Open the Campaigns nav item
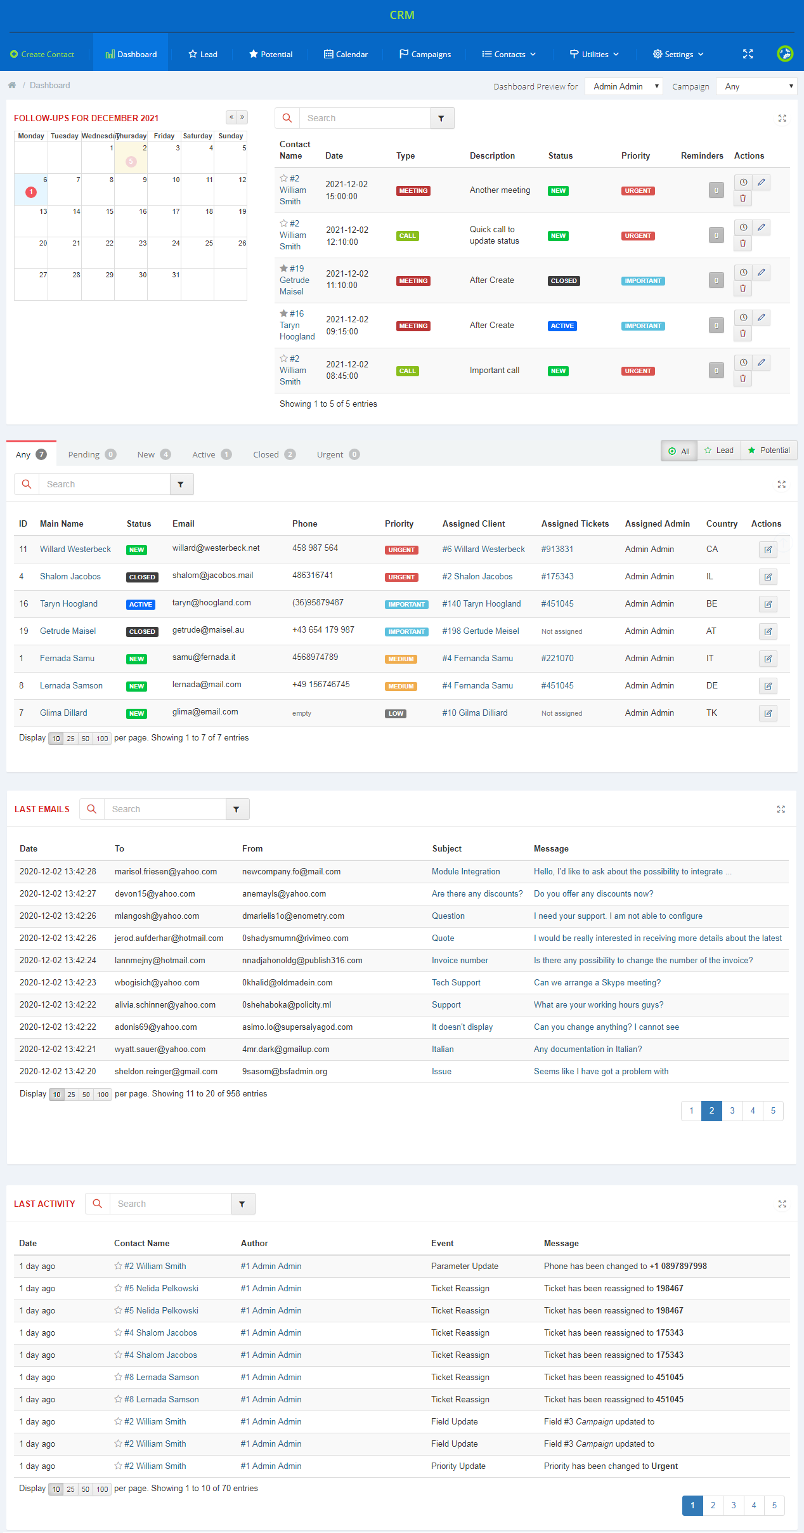The width and height of the screenshot is (804, 1533). pyautogui.click(x=425, y=54)
